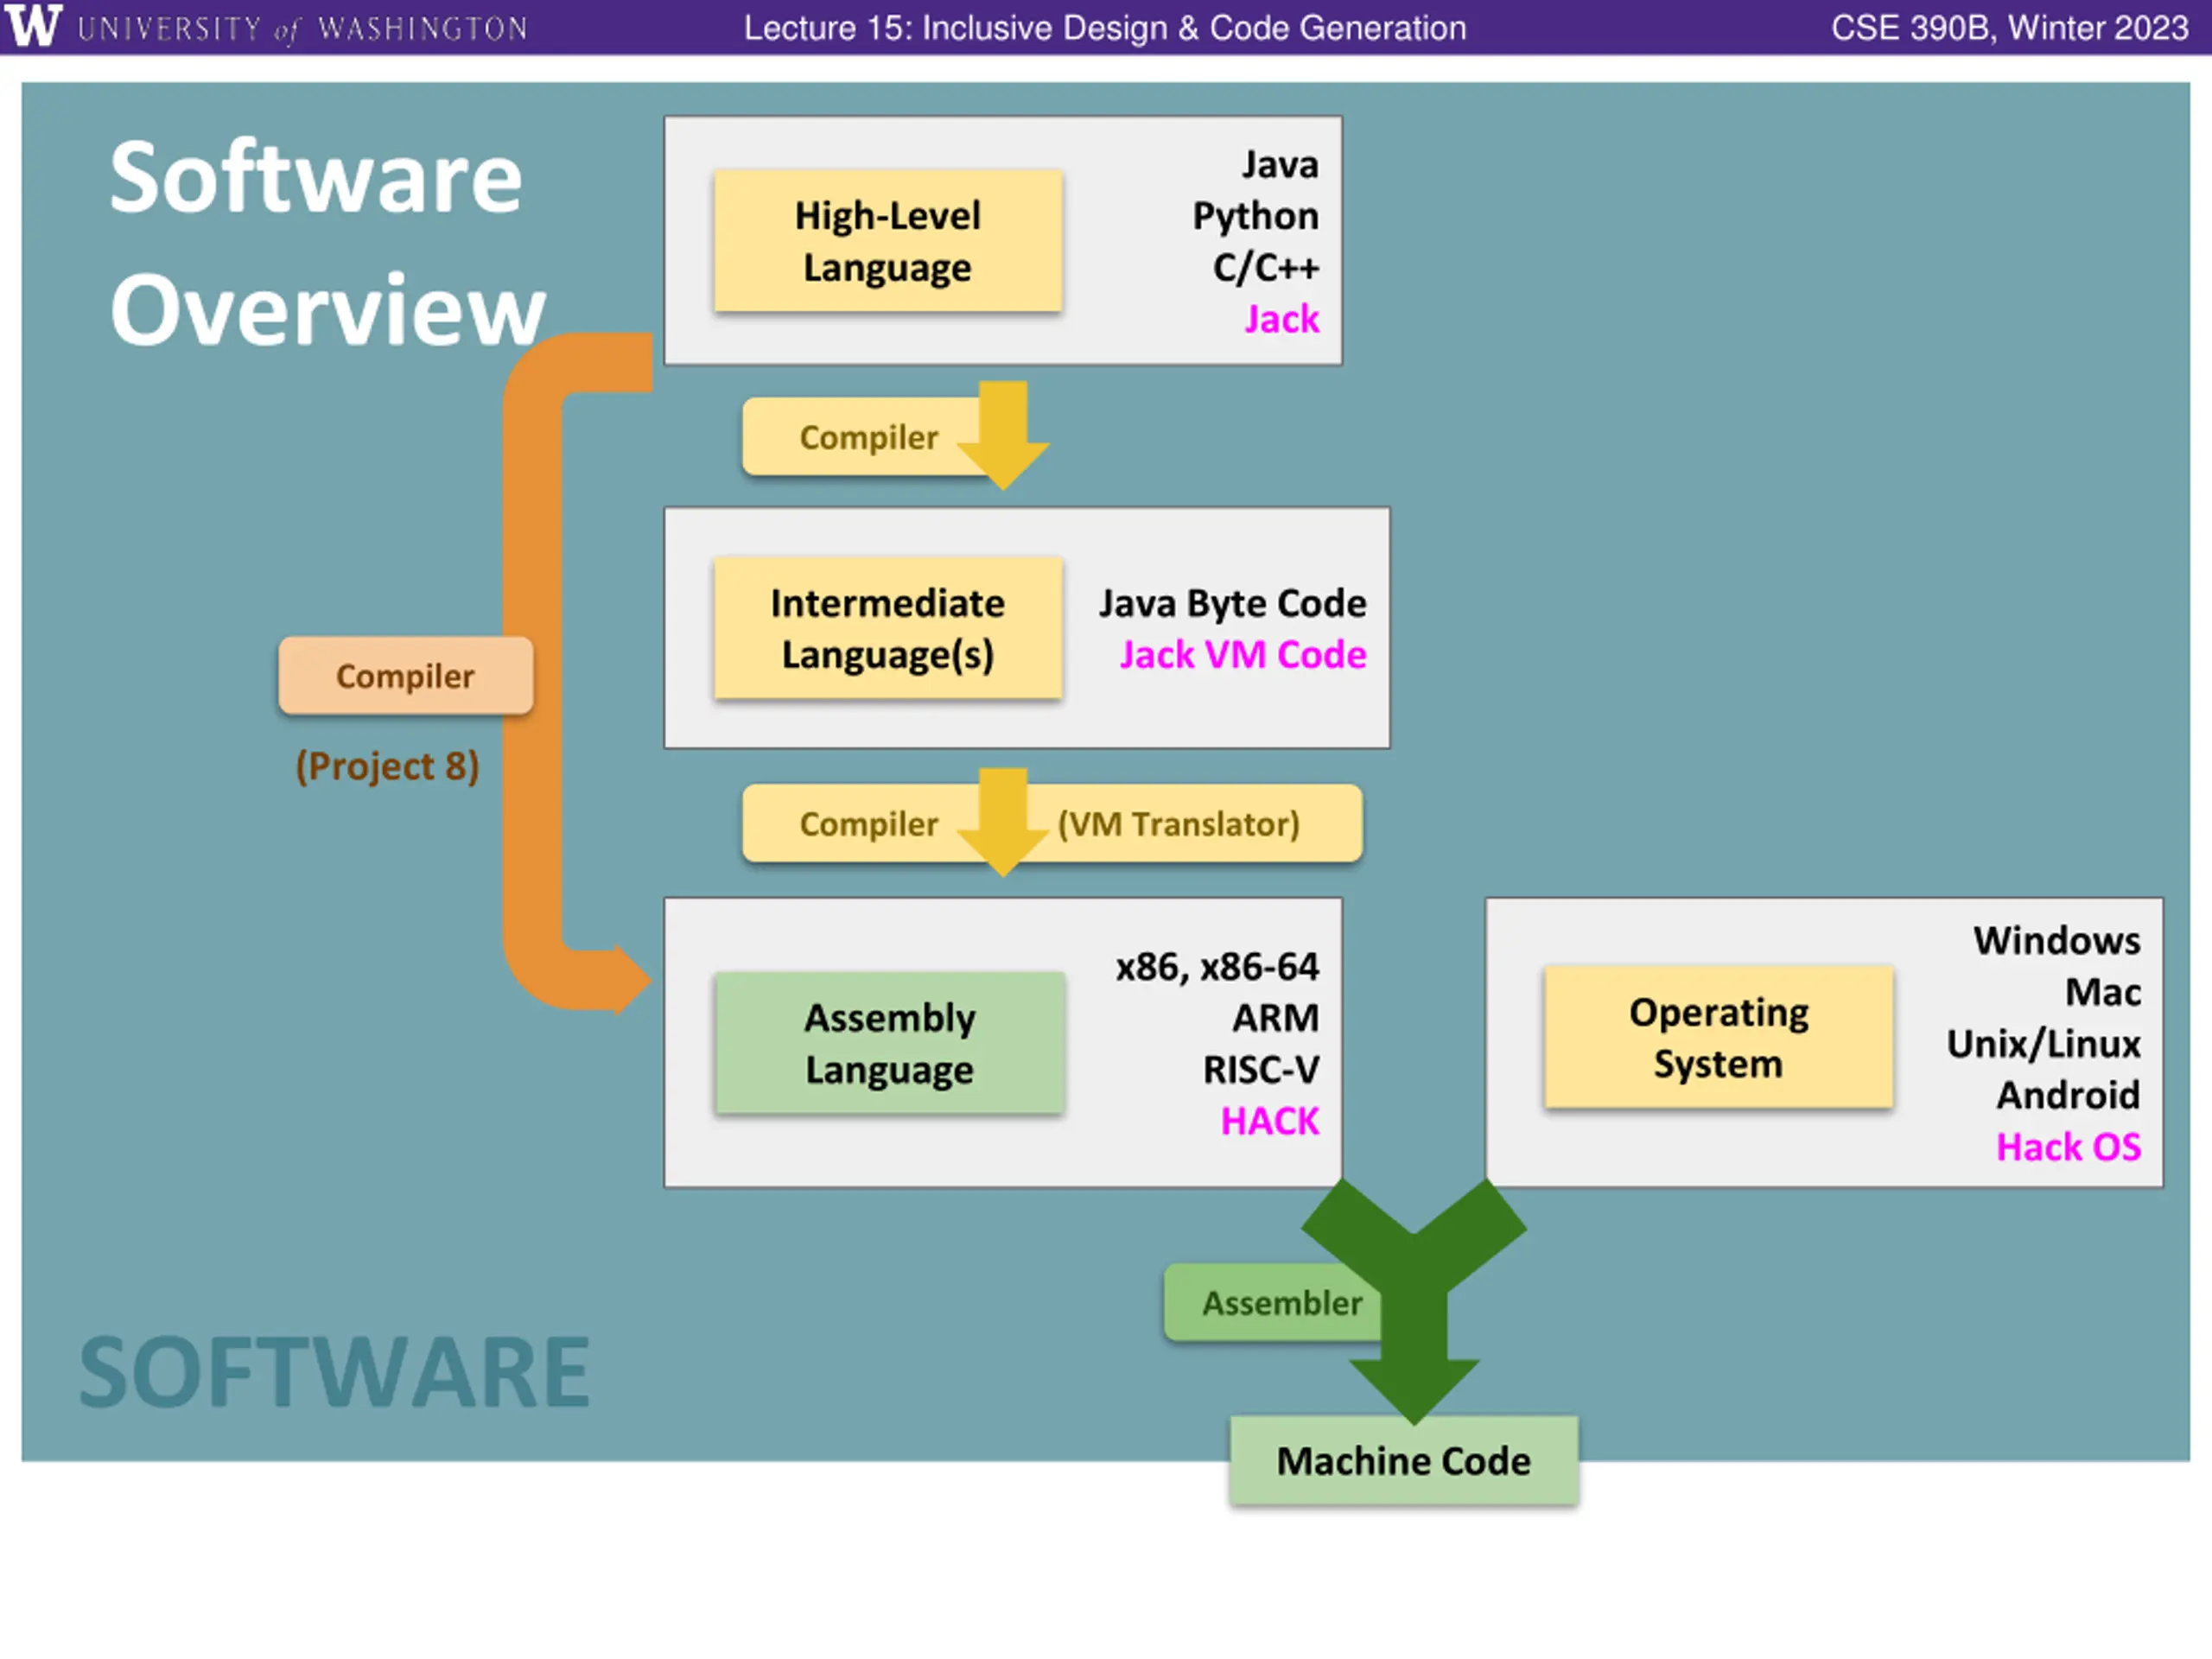Click the large 'SOFTWARE' watermark-style label text
The height and width of the screenshot is (1659, 2212).
click(334, 1373)
